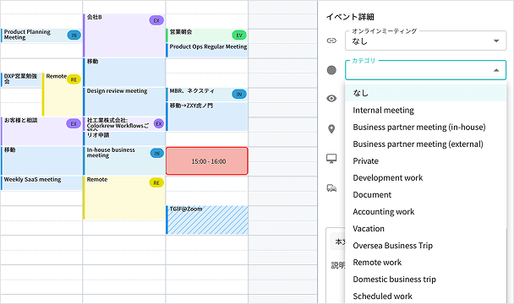The image size is (514, 304).
Task: Click EX badge on お客様と相談
Action: point(74,123)
